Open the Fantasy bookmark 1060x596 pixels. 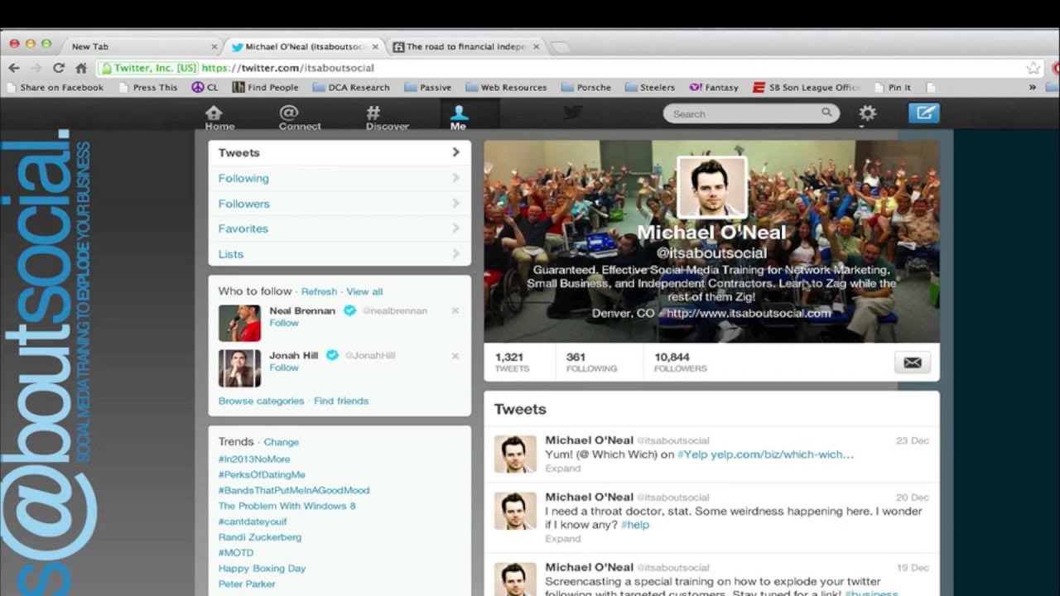coord(714,87)
